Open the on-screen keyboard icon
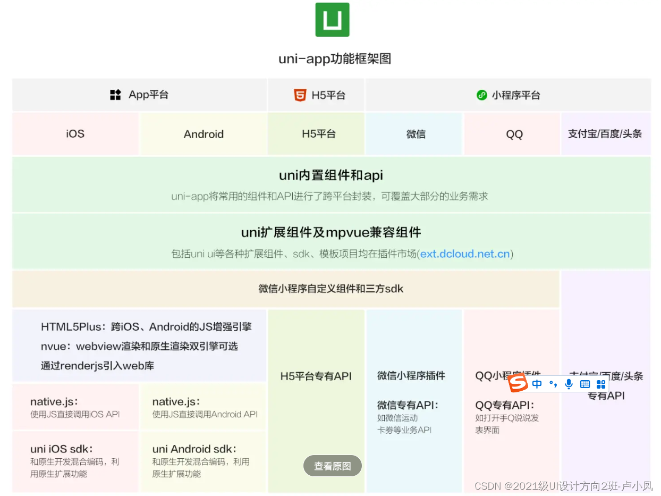Image resolution: width=661 pixels, height=496 pixels. pos(584,383)
